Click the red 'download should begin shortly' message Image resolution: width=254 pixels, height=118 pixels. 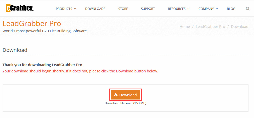[x=80, y=71]
